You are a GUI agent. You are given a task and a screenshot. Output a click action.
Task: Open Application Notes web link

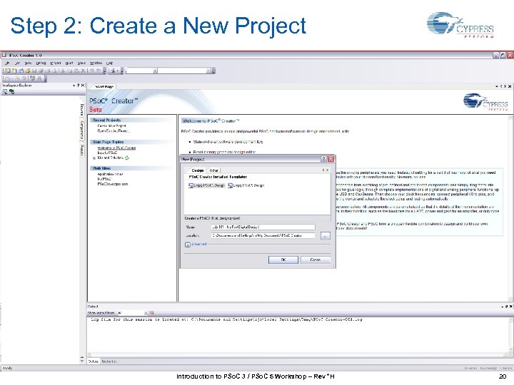coord(110,174)
